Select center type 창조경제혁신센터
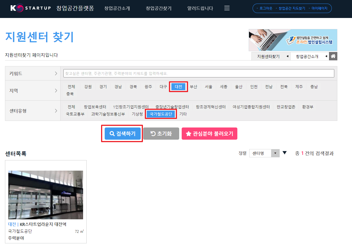352x250 pixels. [211, 107]
